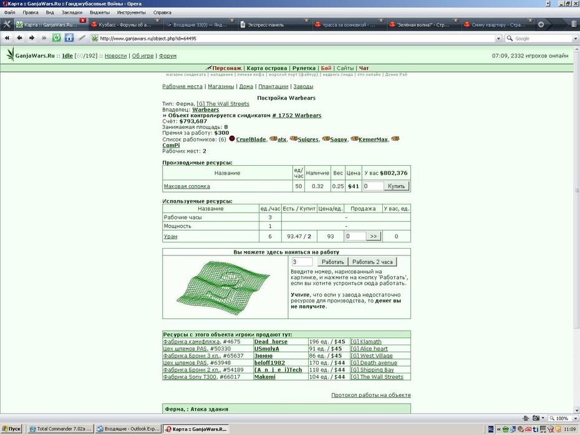The height and width of the screenshot is (435, 580).
Task: Click the site leaf icon in address bar
Action: coord(95,38)
